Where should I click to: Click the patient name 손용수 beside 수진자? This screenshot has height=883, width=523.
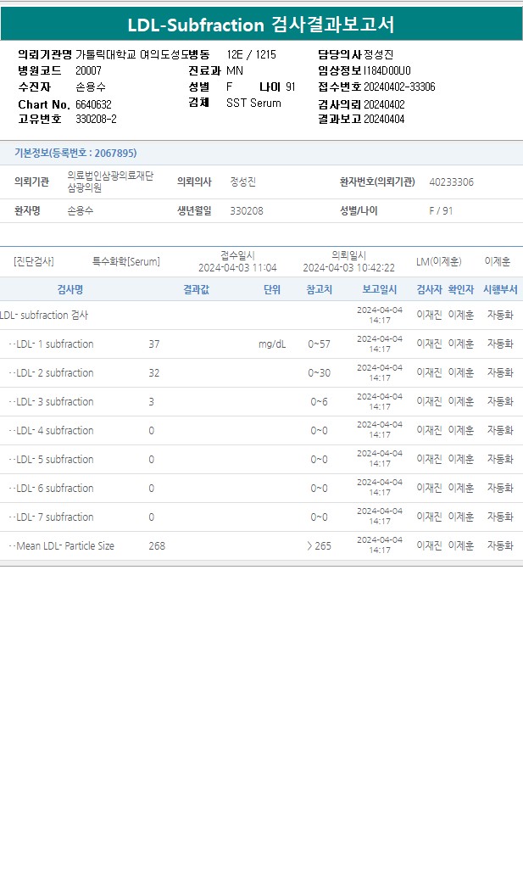coord(91,87)
